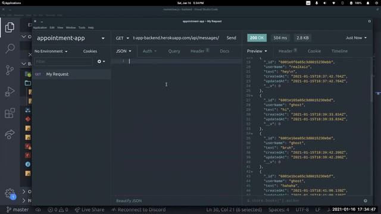Image resolution: width=381 pixels, height=214 pixels.
Task: Click Reconnect to Discord status item
Action: pyautogui.click(x=139, y=210)
